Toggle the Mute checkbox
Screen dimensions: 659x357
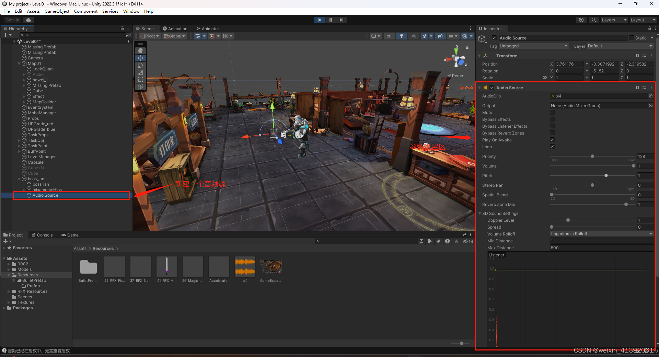(x=552, y=113)
